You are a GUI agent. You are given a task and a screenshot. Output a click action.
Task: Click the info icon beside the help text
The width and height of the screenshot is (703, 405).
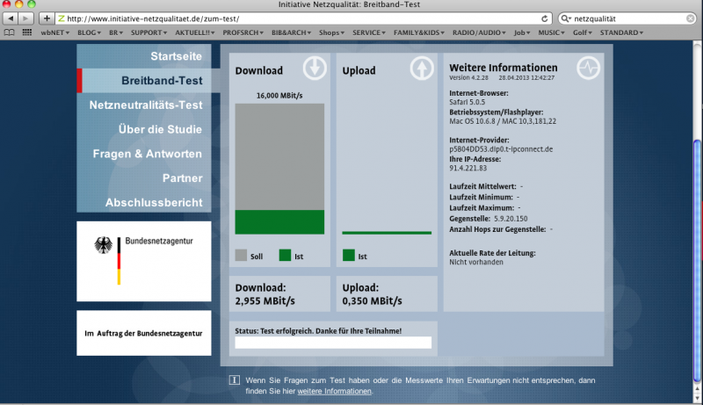(234, 380)
